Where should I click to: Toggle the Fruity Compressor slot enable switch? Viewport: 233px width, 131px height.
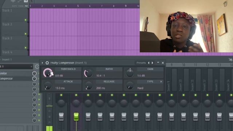[x=34, y=79]
